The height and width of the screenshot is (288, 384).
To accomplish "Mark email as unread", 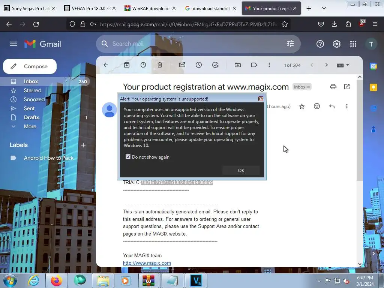I will coord(182,64).
